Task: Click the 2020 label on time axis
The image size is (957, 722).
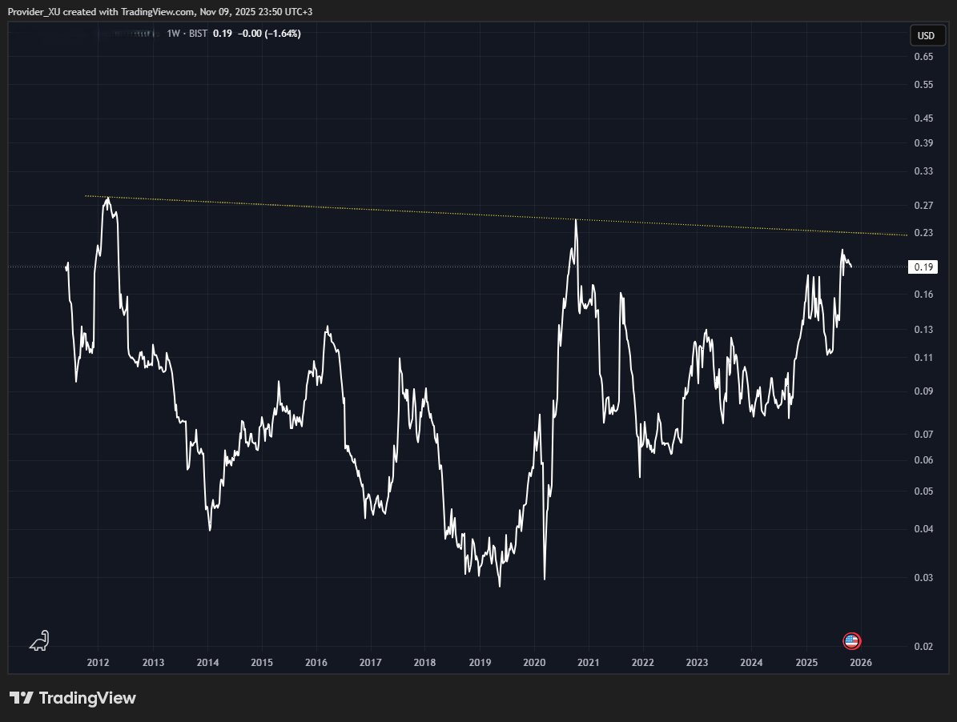Action: point(534,663)
